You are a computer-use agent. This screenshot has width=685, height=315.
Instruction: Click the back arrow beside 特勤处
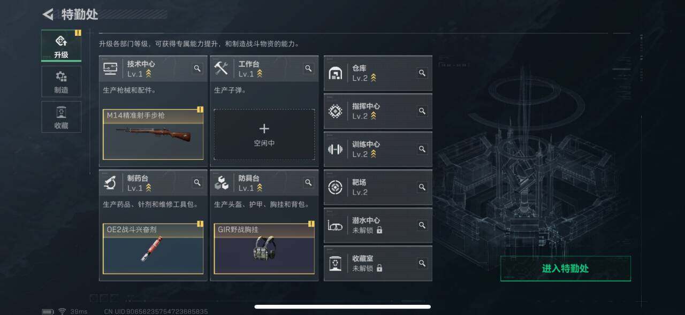(x=48, y=14)
